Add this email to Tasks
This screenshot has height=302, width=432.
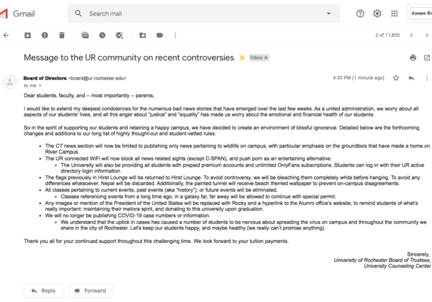tap(119, 35)
